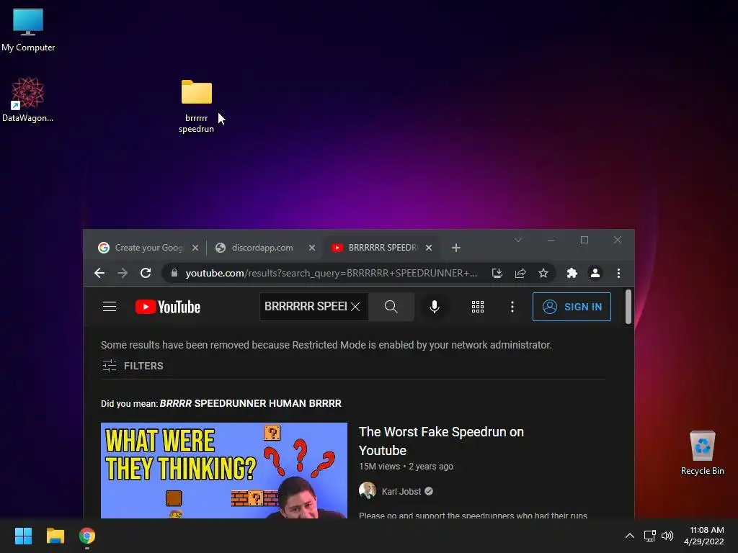Select the Recycle Bin icon

702,453
